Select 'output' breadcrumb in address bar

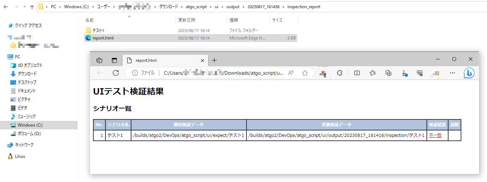[233, 7]
